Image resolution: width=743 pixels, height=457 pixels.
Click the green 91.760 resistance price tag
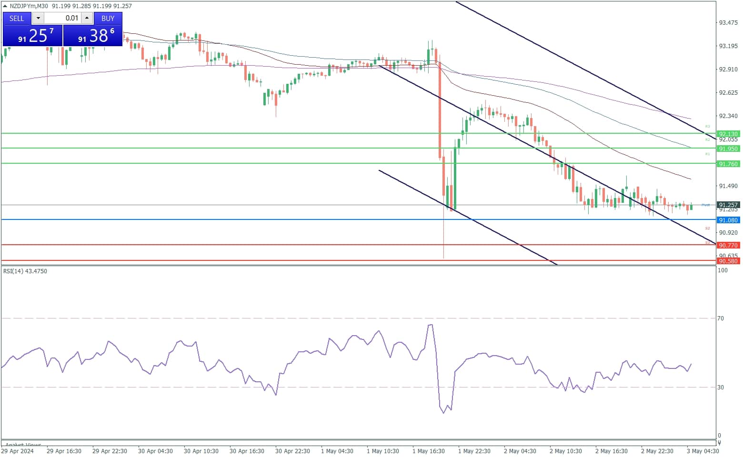[x=728, y=164]
